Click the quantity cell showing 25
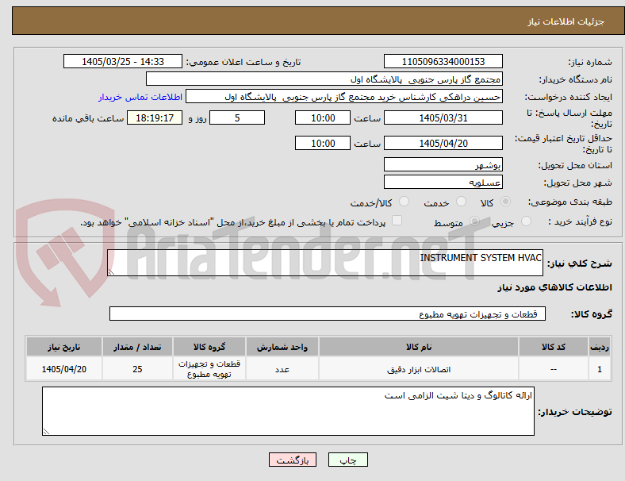The width and height of the screenshot is (625, 481). pyautogui.click(x=137, y=369)
